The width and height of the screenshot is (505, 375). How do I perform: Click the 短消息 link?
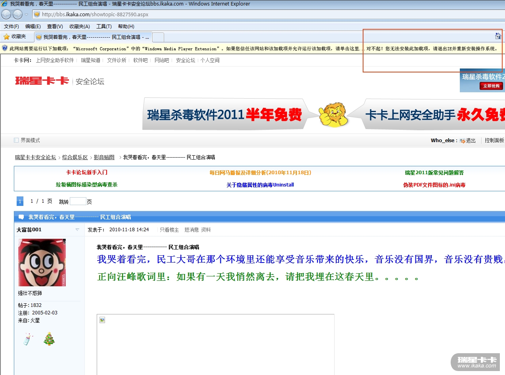click(x=191, y=230)
